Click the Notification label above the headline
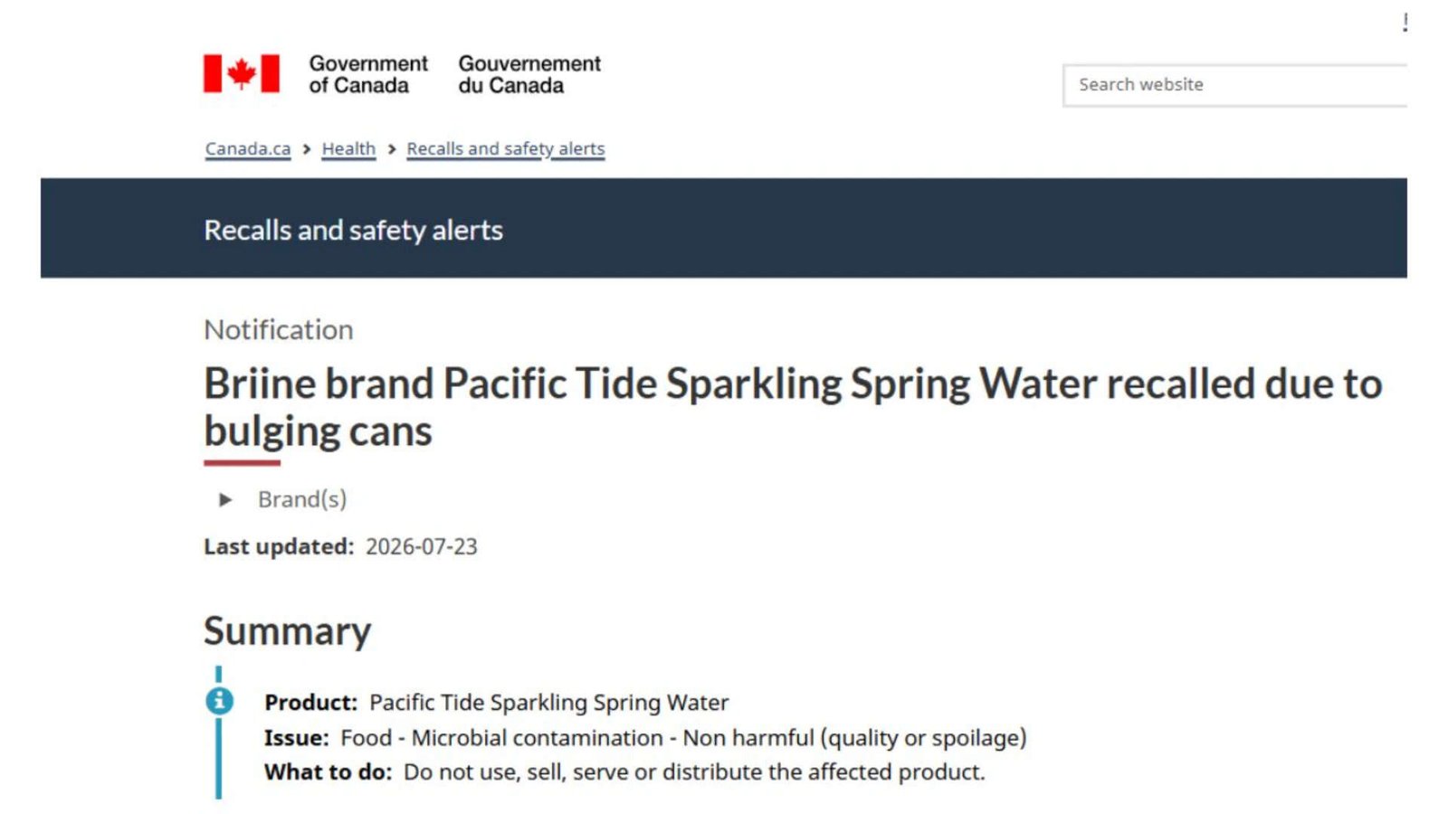The width and height of the screenshot is (1448, 814). [279, 329]
